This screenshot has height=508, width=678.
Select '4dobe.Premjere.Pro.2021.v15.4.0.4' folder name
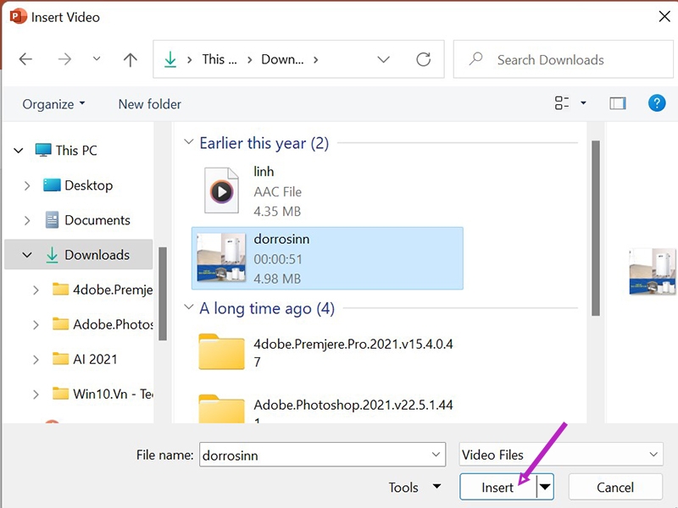pyautogui.click(x=353, y=352)
